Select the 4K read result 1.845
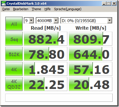 (x=46, y=69)
